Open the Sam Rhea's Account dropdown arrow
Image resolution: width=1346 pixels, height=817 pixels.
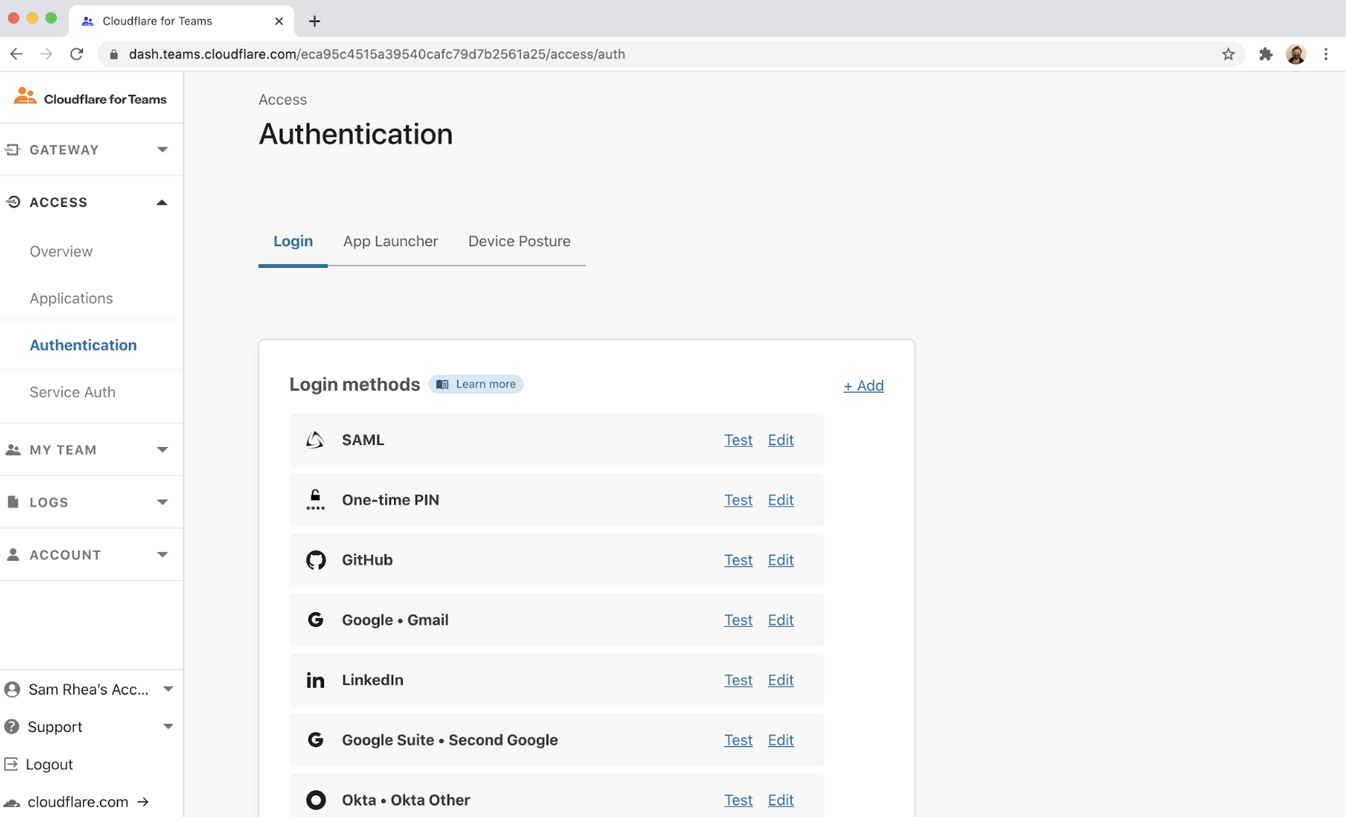(x=168, y=689)
